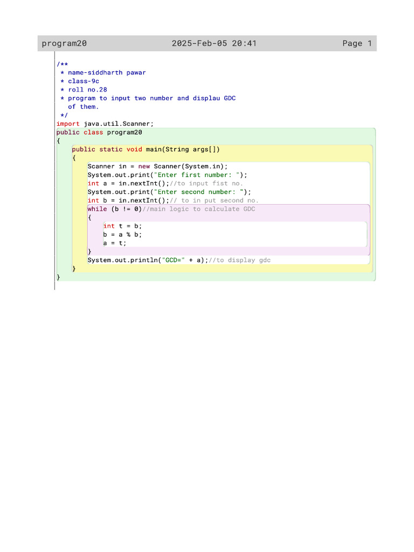Click the println 'GCD=' statement
This screenshot has height=552, width=414.
click(148, 260)
